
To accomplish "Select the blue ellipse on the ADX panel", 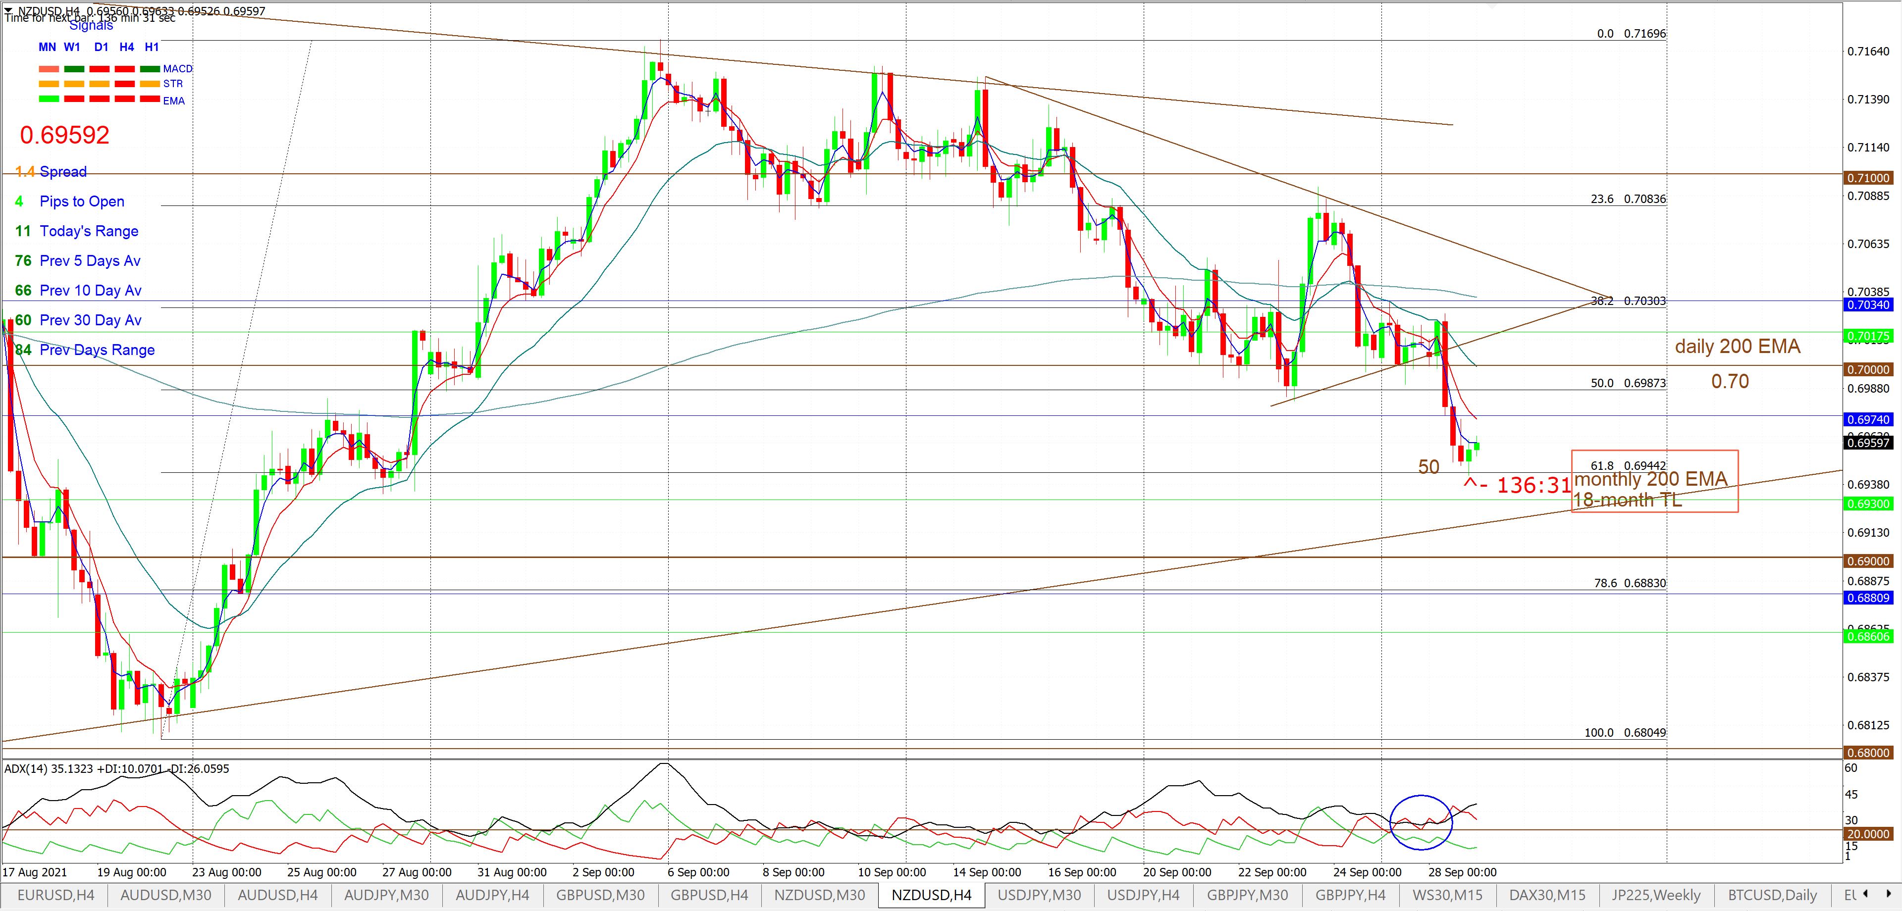I will pos(1421,822).
